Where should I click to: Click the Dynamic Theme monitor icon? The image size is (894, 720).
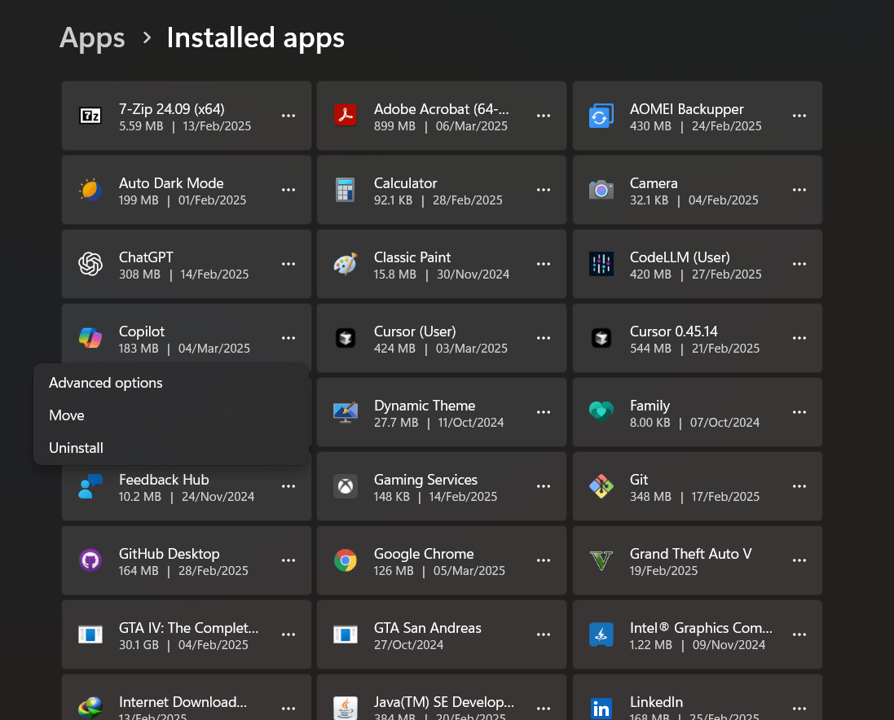click(346, 412)
